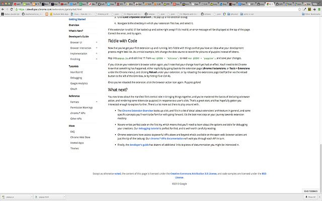Open the Hosted Apps sidebar link
Viewport: 322px width, 201px height.
point(77,143)
